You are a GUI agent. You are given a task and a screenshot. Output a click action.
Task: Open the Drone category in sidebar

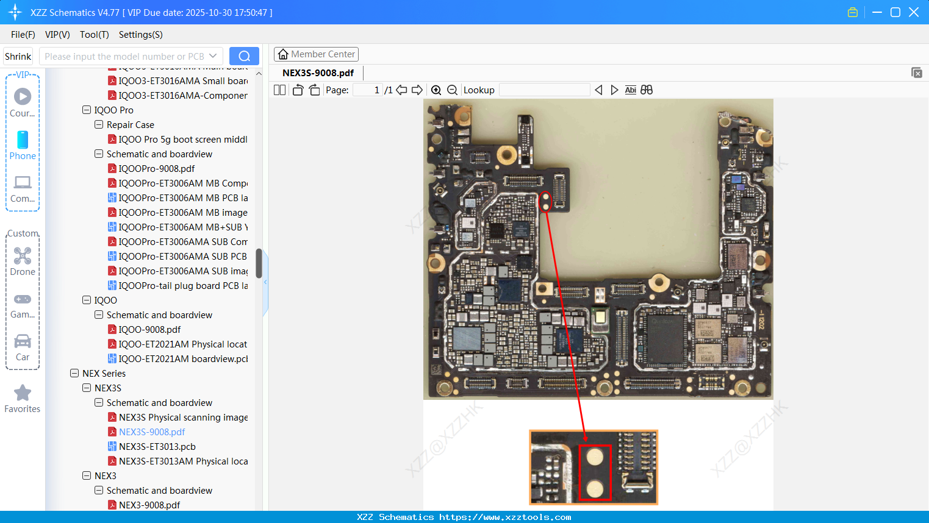[x=23, y=261]
